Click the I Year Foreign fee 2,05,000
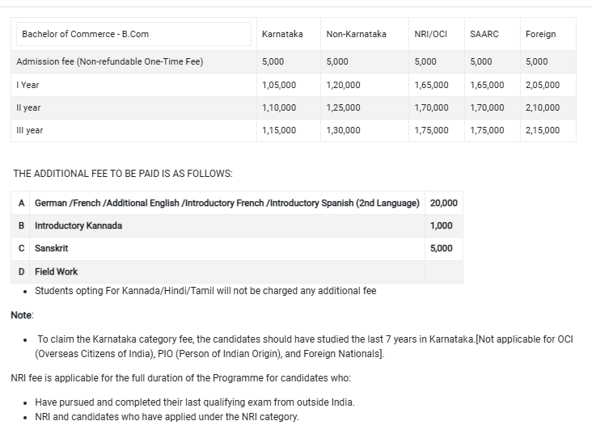The height and width of the screenshot is (442, 592). pyautogui.click(x=542, y=85)
